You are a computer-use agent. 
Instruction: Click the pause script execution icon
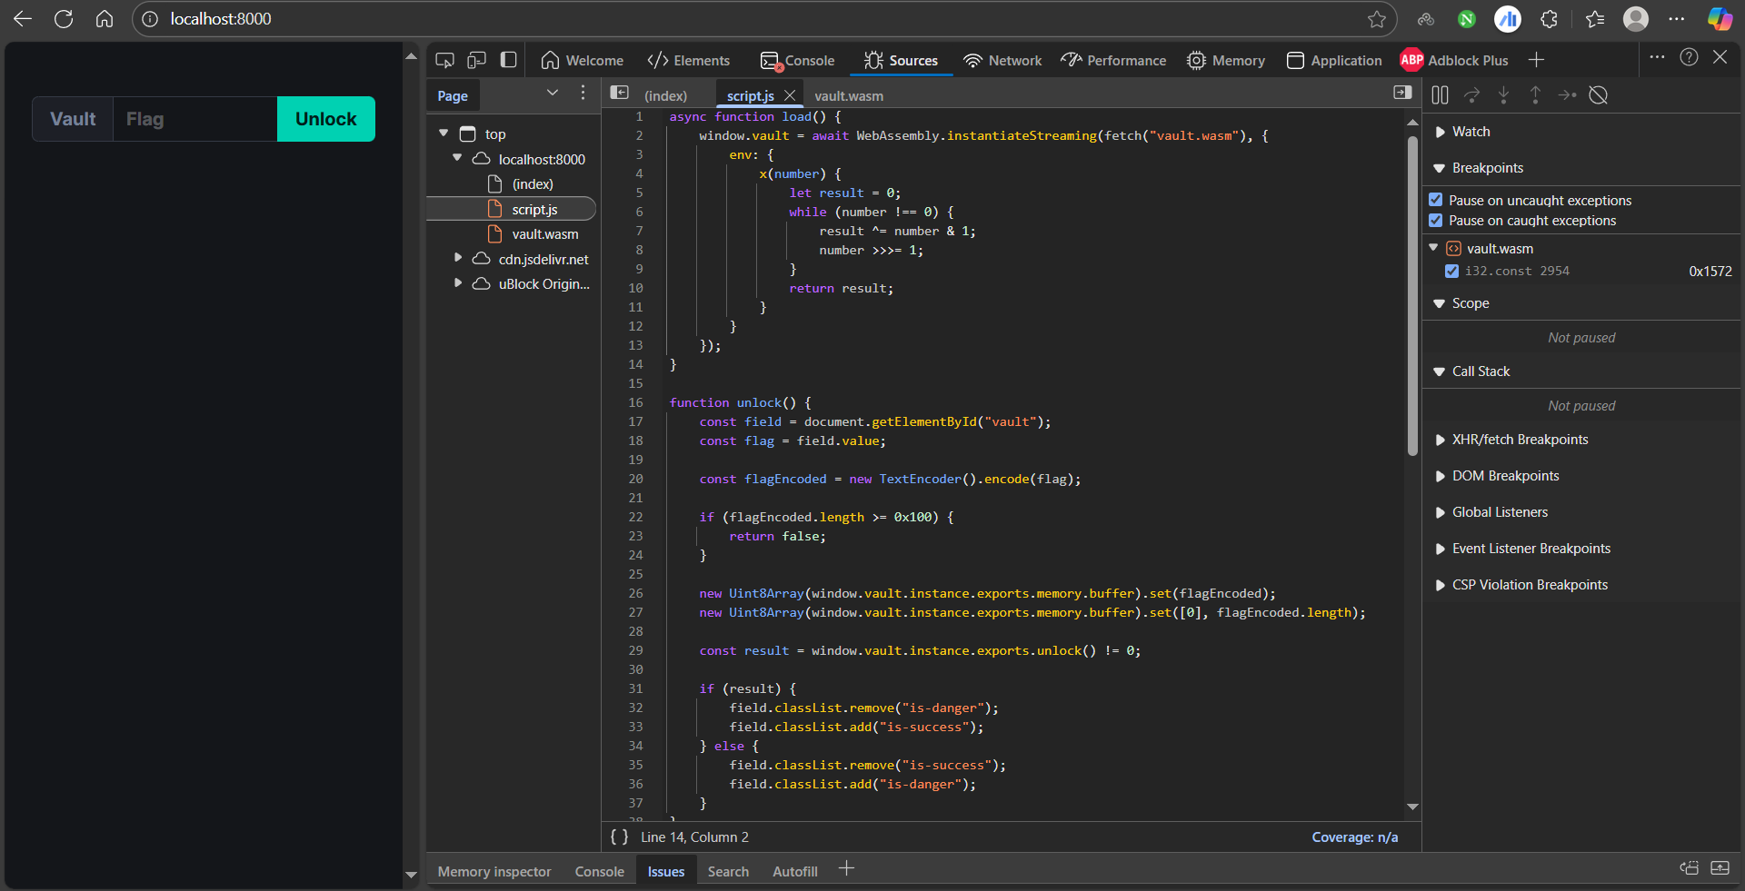pos(1440,95)
